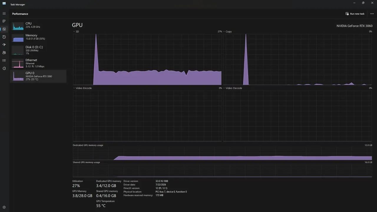
Task: Open the App history page icon
Action: coord(4,37)
